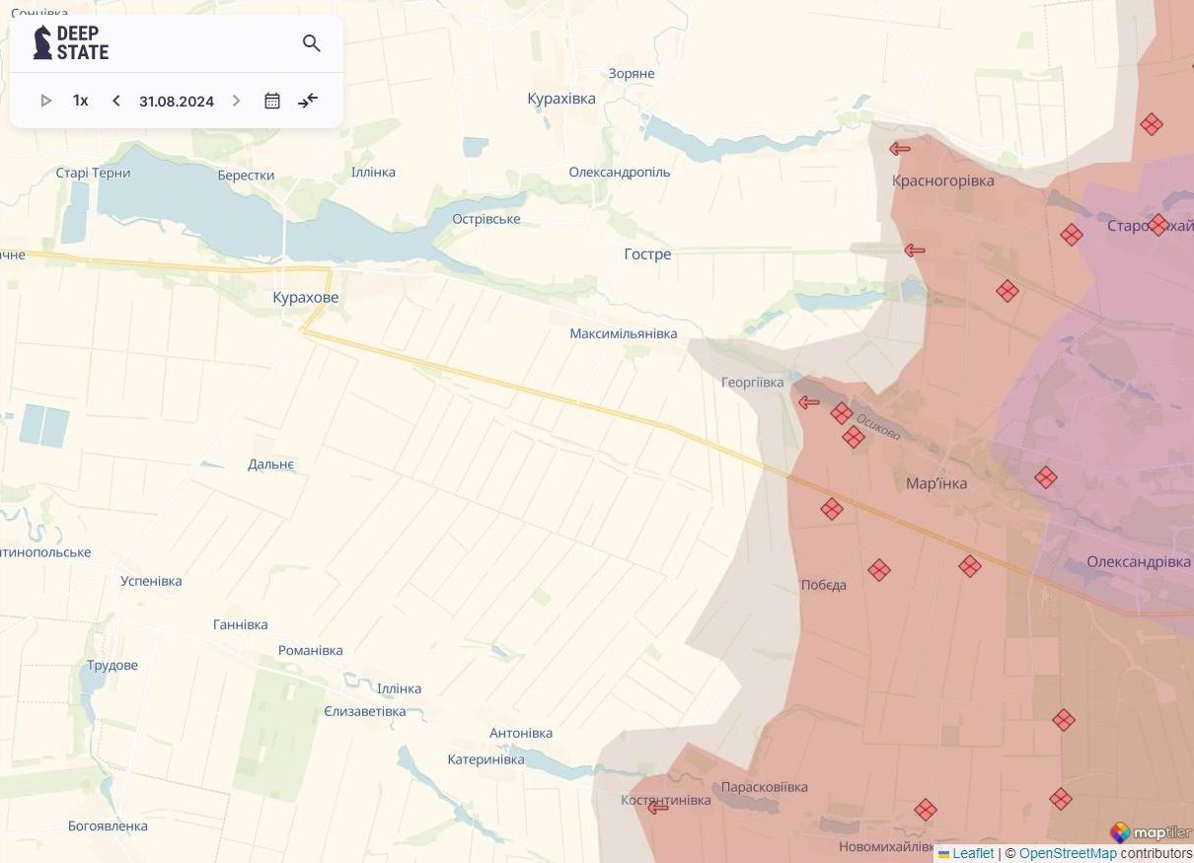Go to the previous date
Viewport: 1194px width, 863px height.
tap(115, 101)
